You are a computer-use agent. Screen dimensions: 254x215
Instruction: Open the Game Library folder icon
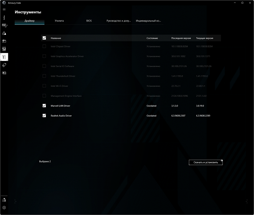4,41
